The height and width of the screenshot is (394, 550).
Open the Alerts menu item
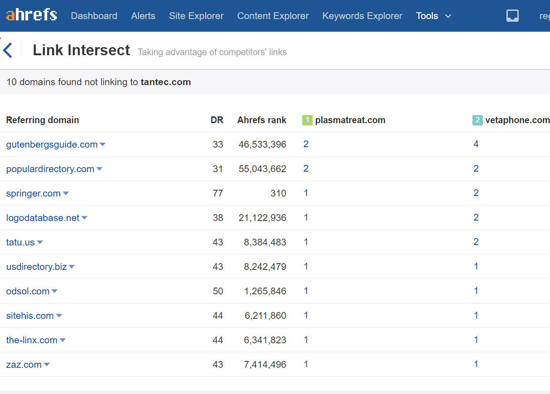pos(143,16)
